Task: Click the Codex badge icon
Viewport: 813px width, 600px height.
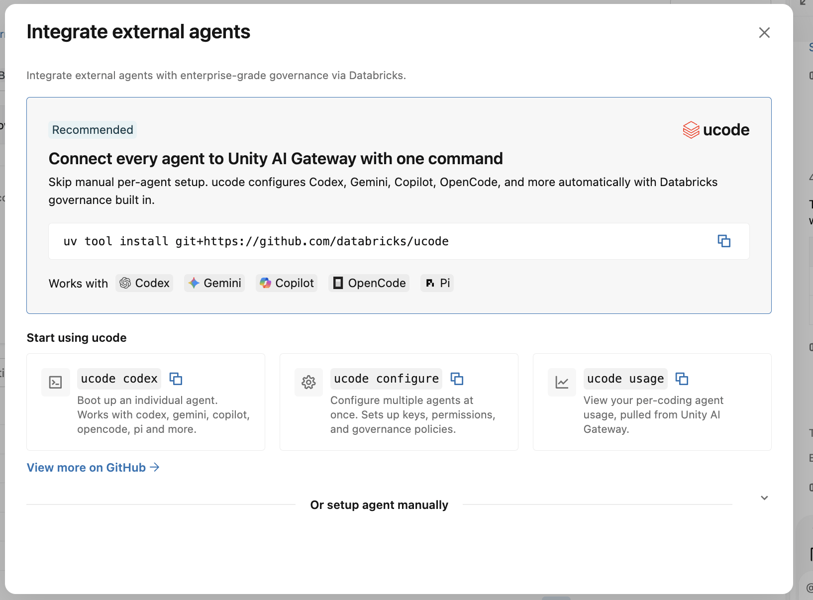Action: pos(125,283)
